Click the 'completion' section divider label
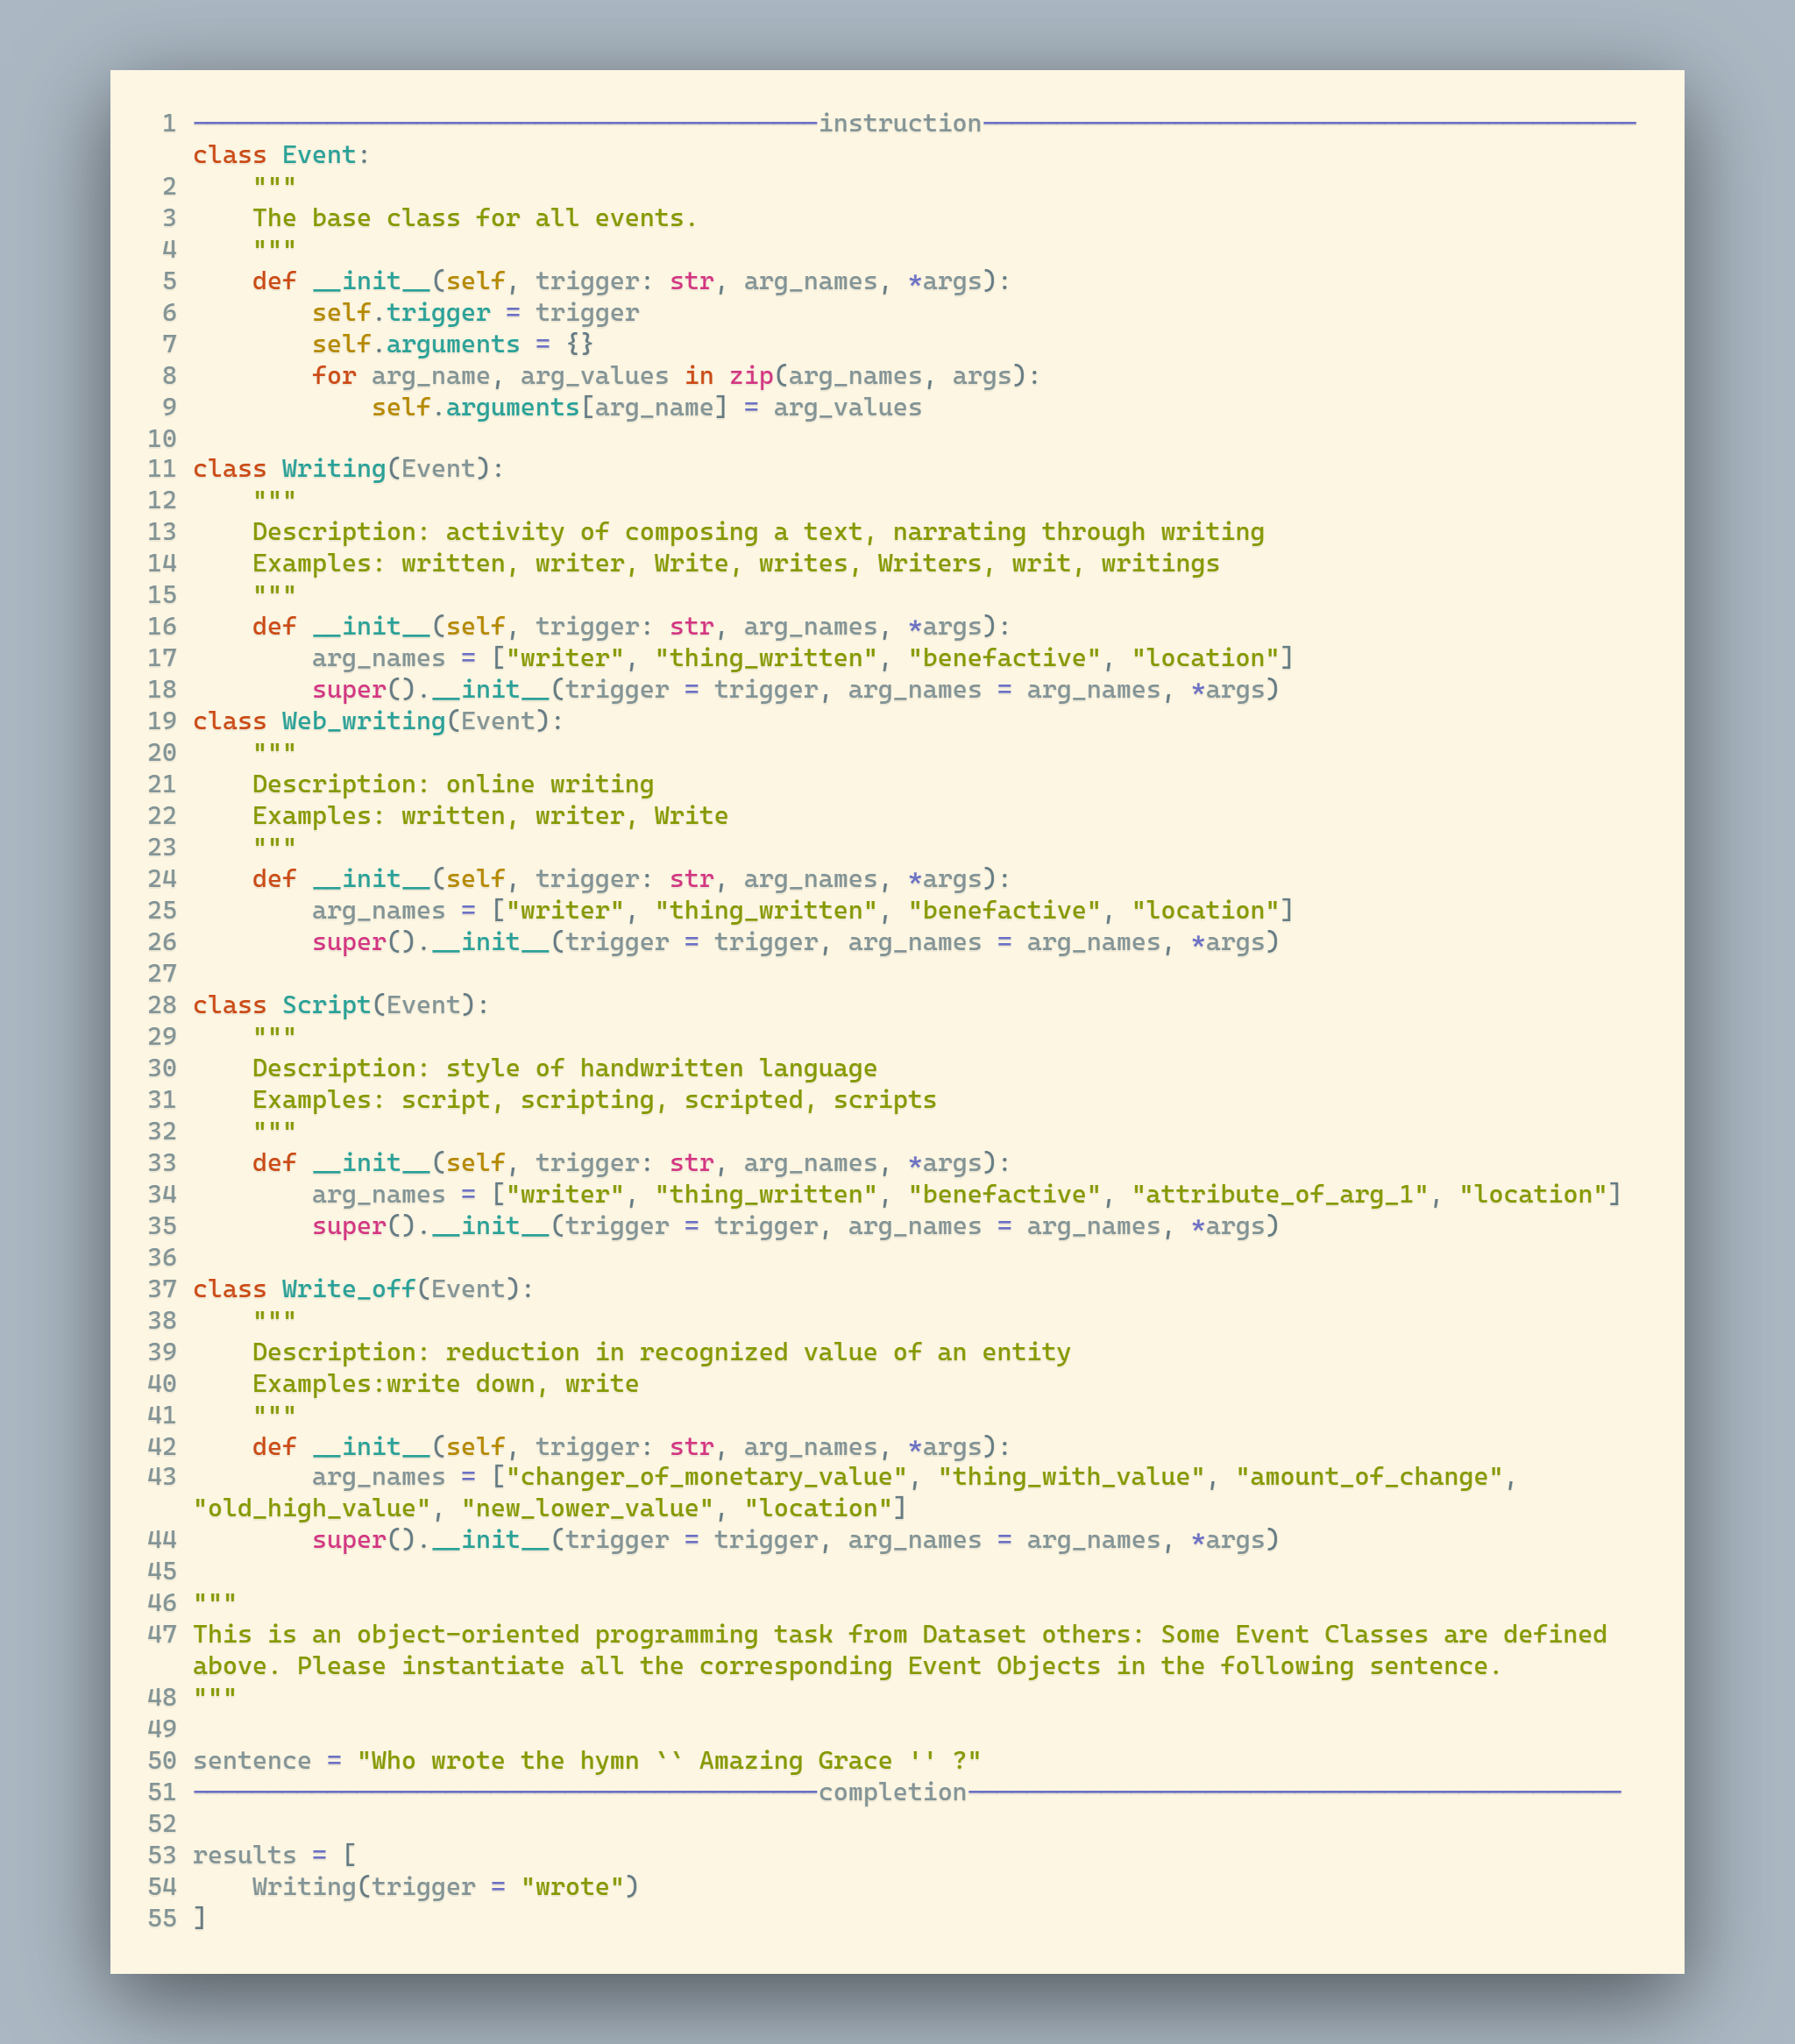This screenshot has width=1795, height=2044. tap(892, 1792)
